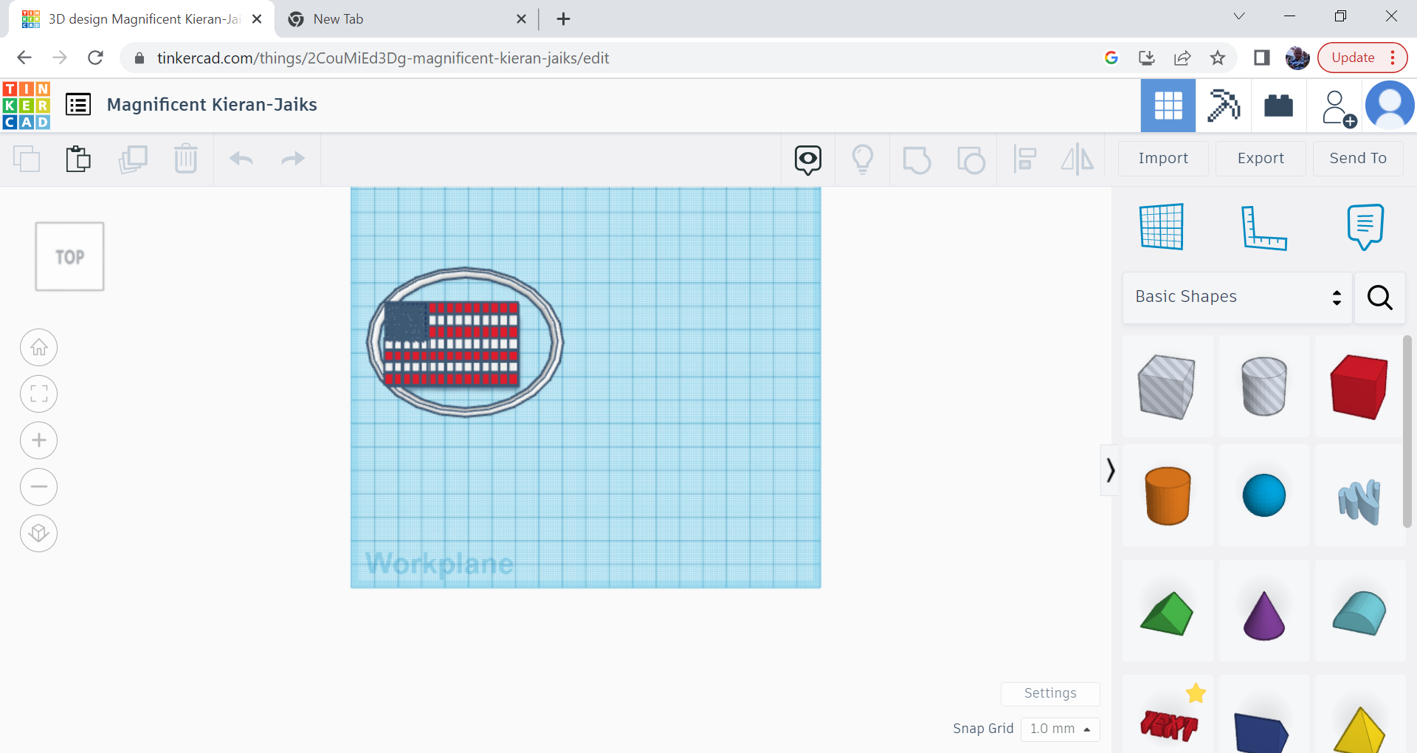Viewport: 1417px width, 753px height.
Task: Pick the blue Sphere shape
Action: (1263, 495)
